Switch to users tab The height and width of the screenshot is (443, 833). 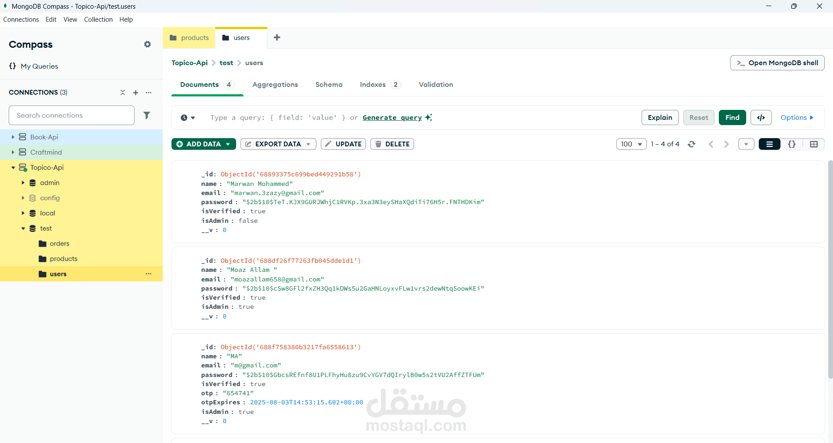pyautogui.click(x=241, y=38)
